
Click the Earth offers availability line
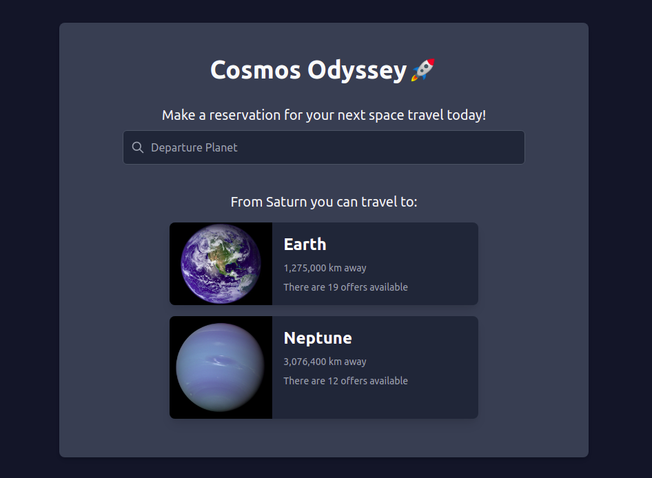pos(345,287)
